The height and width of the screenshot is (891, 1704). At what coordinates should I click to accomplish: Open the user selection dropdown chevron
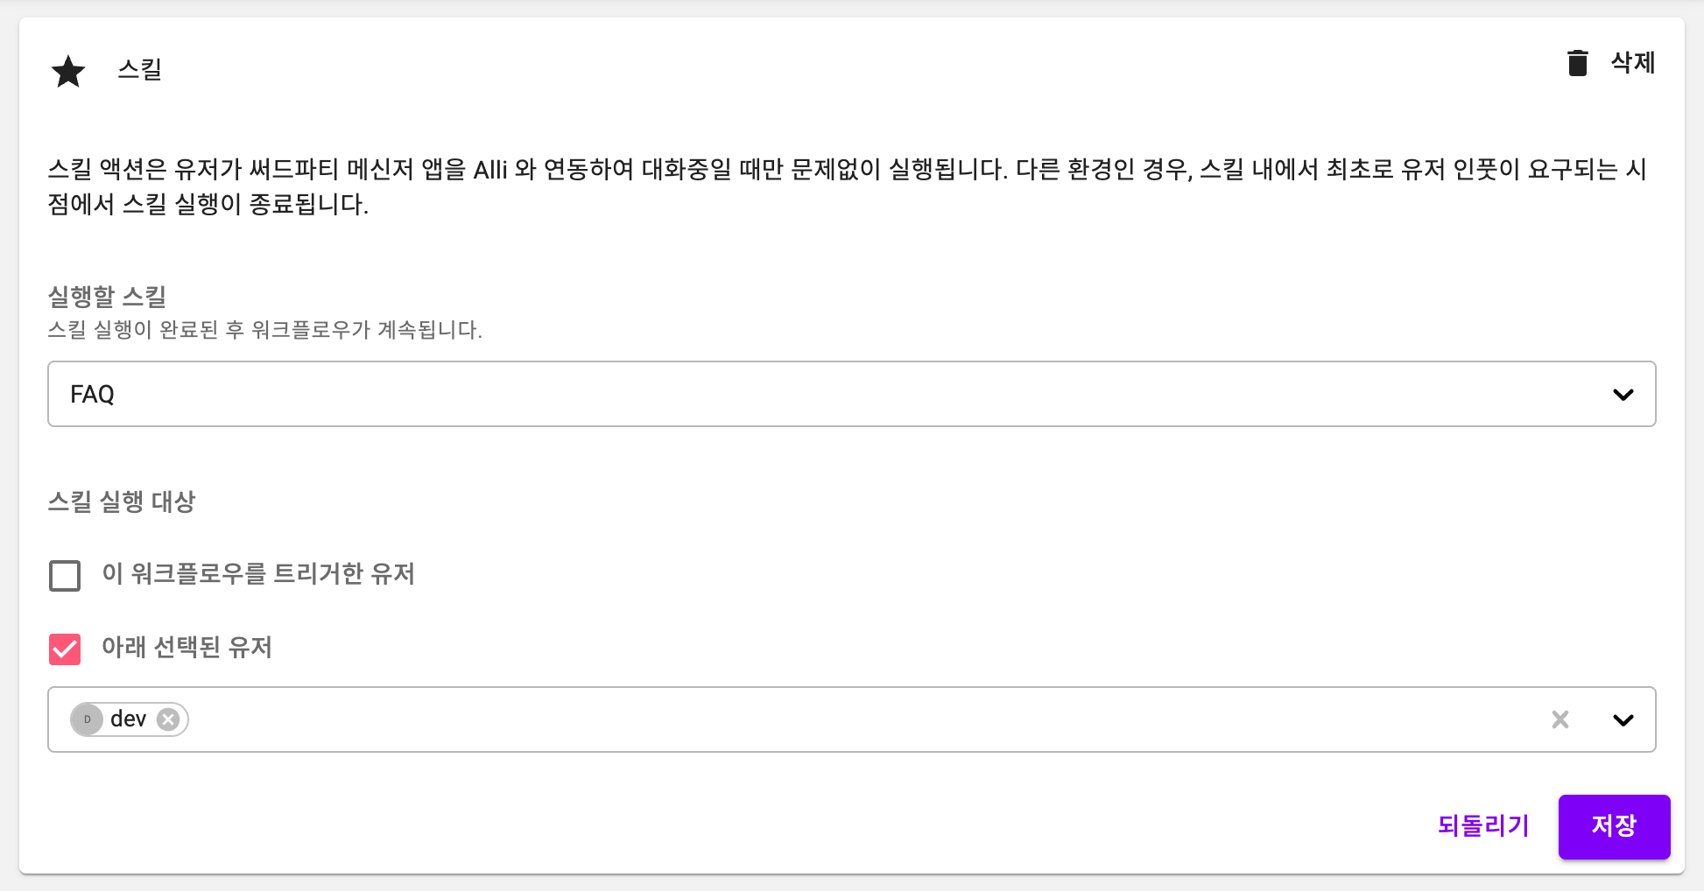1623,720
